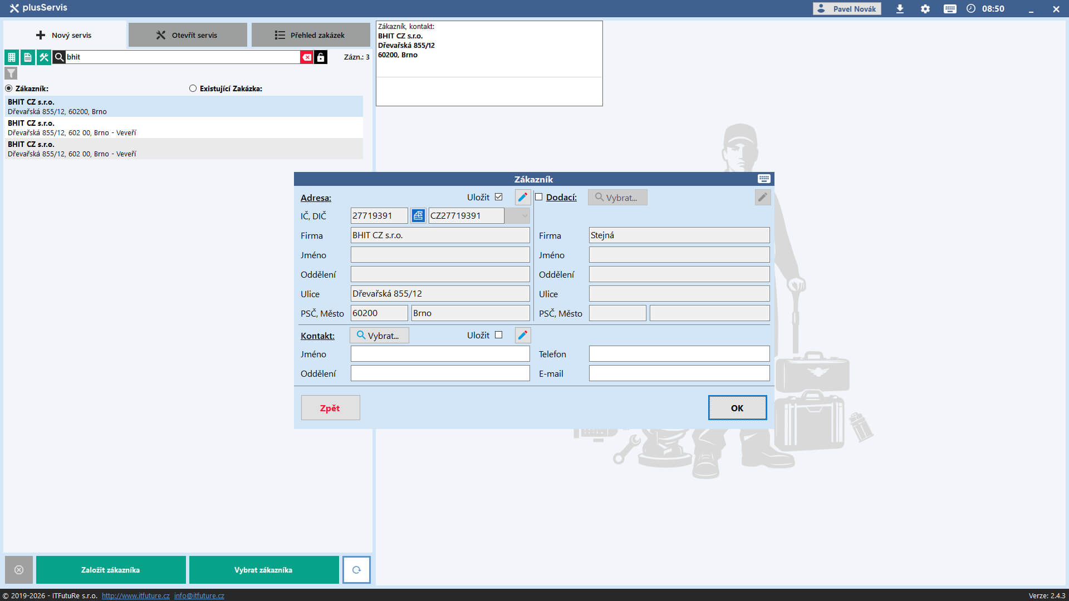
Task: Click the green tools icon
Action: point(43,57)
